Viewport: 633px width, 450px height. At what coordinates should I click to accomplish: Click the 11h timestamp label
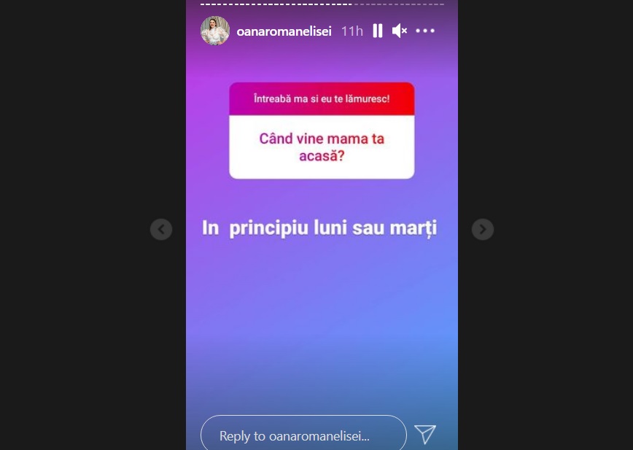tap(352, 31)
